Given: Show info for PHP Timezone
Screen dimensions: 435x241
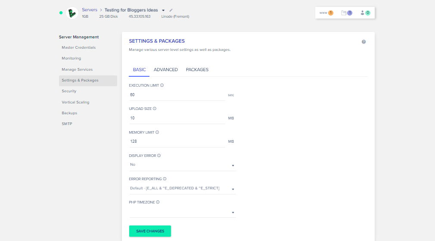Looking at the screenshot, I should pos(158,202).
